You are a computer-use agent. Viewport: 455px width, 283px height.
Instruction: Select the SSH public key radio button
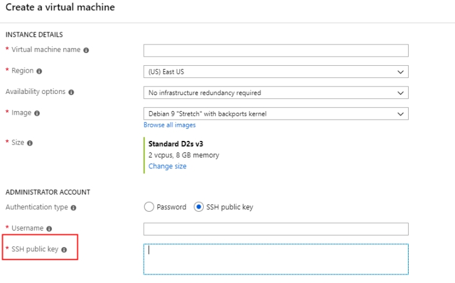click(198, 207)
